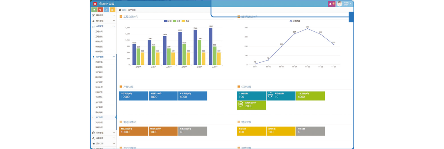Click the 11-05 peak point labeled 390
Image resolution: width=444 pixels, height=149 pixels.
pos(307,29)
